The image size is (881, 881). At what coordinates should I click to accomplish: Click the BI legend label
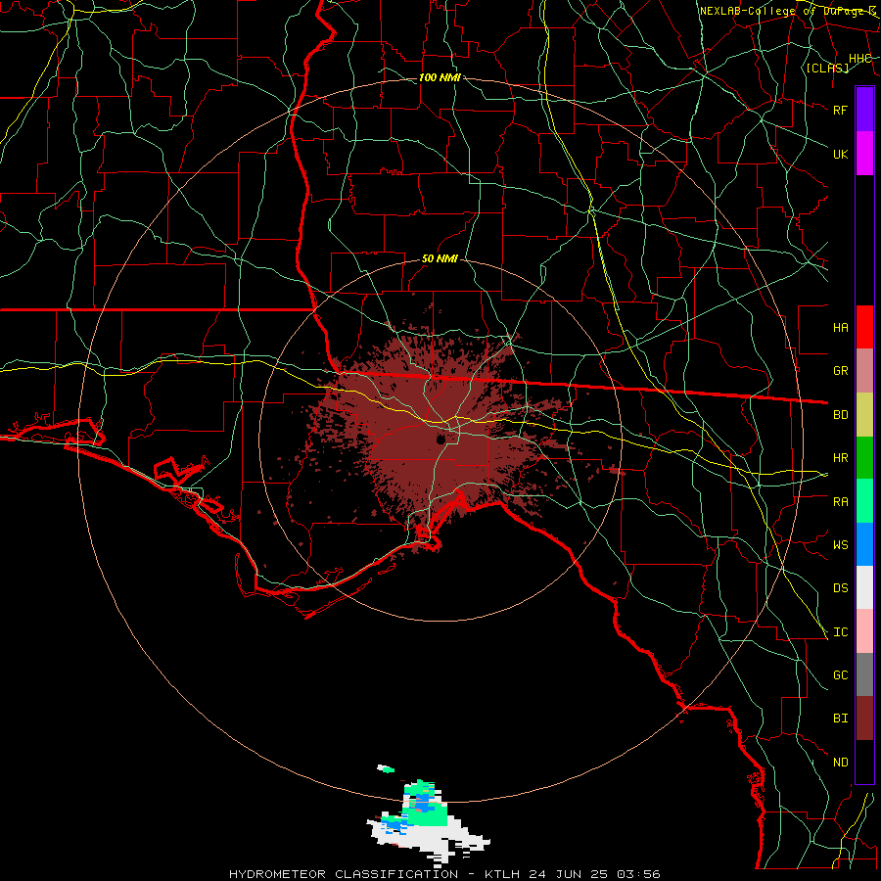click(840, 719)
